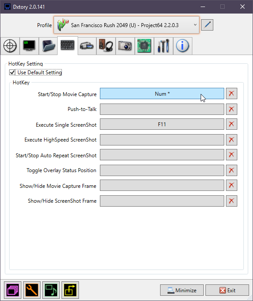253x301 pixels.
Task: Click the magenta stacked windows icon
Action: point(13,290)
